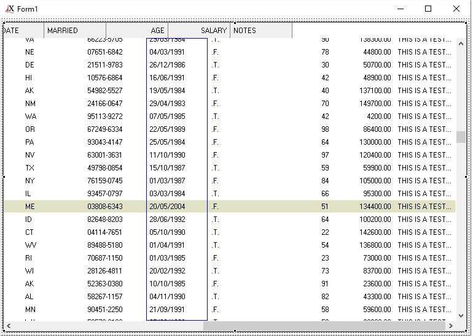Click zip code 21511-9783
This screenshot has width=473, height=336.
tap(105, 65)
